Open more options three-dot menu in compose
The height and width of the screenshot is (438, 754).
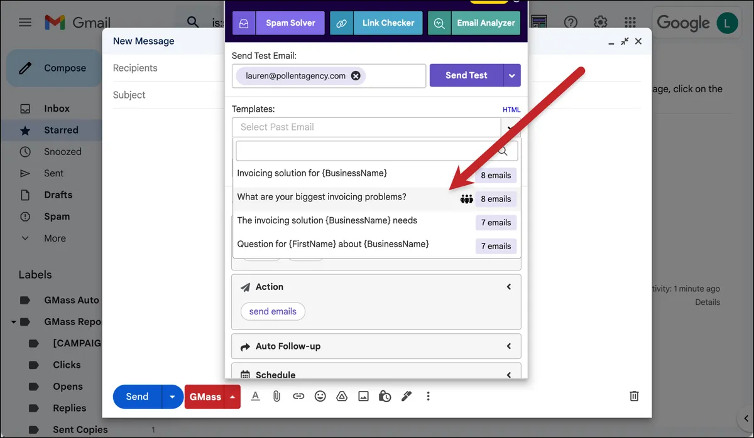(x=429, y=396)
